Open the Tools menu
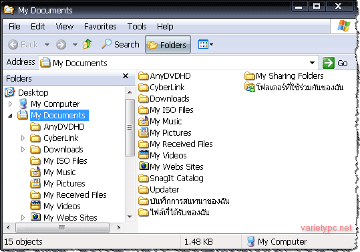The height and width of the screenshot is (252, 360). [x=137, y=27]
